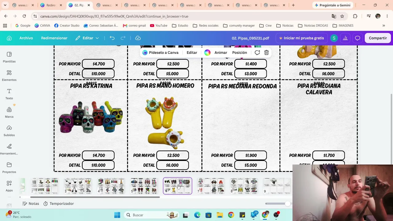Check cloud save status icon
Viewport: 393px width, 221px height.
138,38
